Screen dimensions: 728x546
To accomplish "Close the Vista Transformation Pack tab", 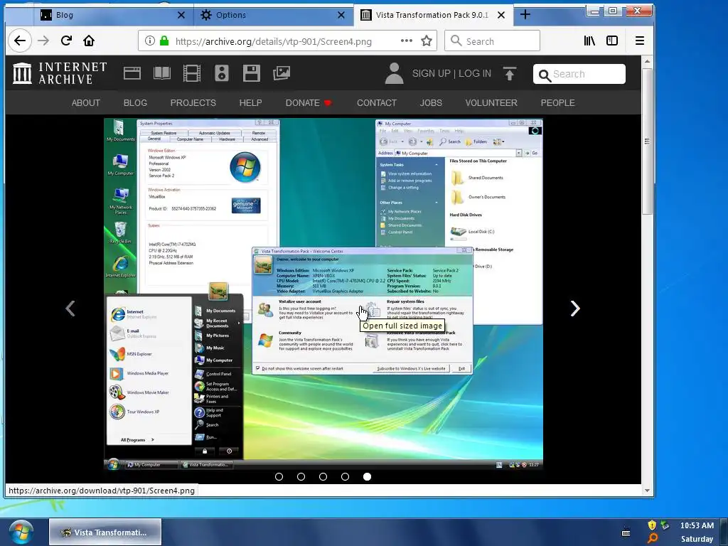I will click(501, 15).
